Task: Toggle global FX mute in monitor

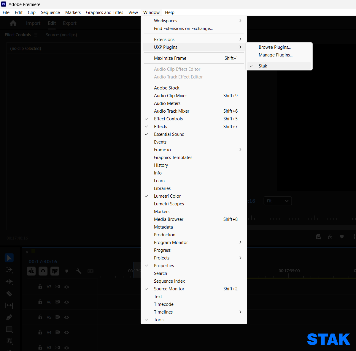Action: (x=330, y=237)
